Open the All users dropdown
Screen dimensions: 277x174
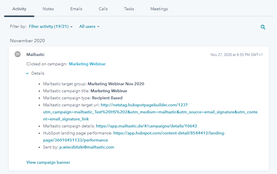coord(89,26)
